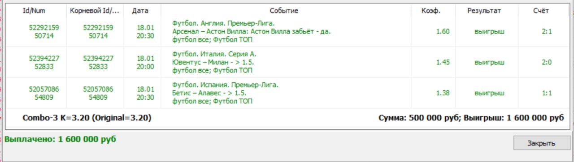Click the Сумма: 500 000 руб summary text
Viewport: 574px width, 162px height.
[419, 118]
